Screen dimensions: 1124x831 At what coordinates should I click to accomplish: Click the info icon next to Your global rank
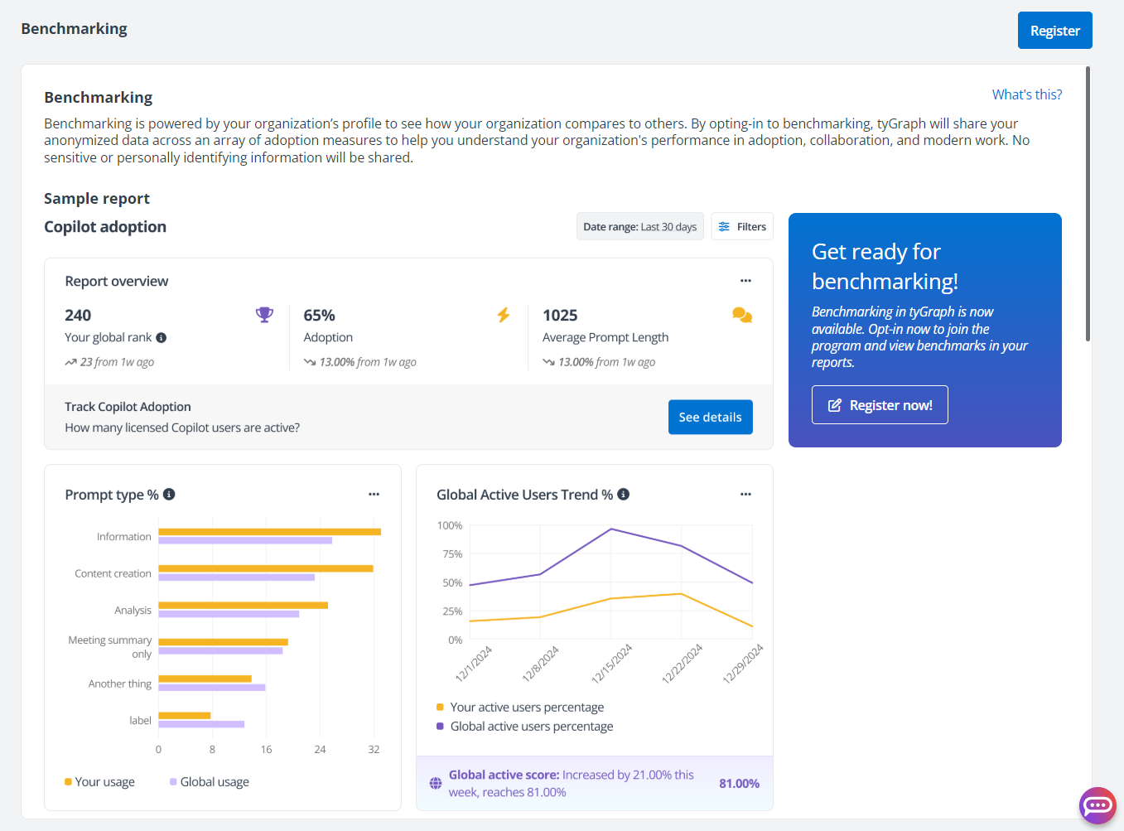161,337
